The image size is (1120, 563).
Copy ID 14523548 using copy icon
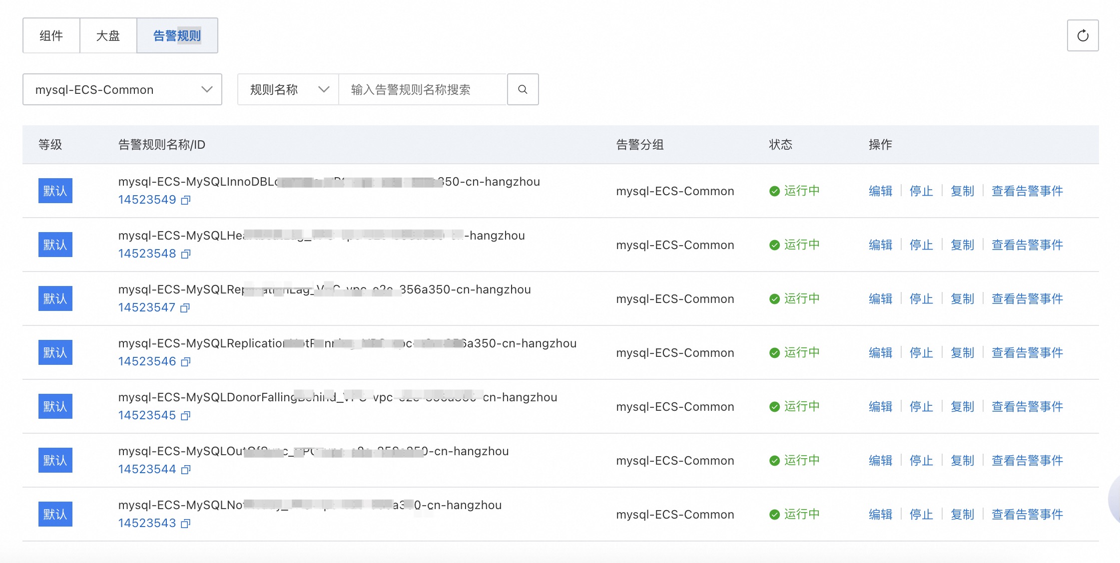coord(186,254)
